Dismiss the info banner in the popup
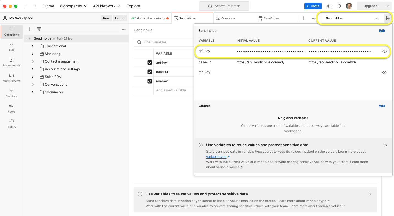The image size is (394, 216). point(386,145)
